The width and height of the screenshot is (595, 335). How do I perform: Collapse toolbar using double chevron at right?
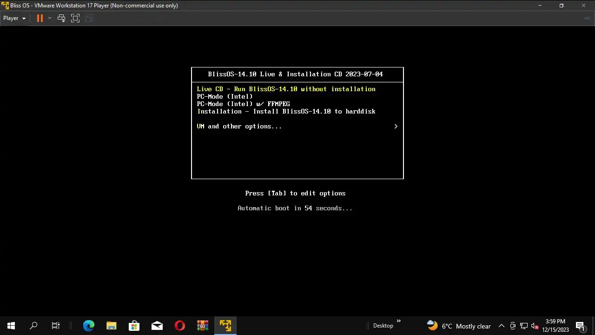point(587,18)
